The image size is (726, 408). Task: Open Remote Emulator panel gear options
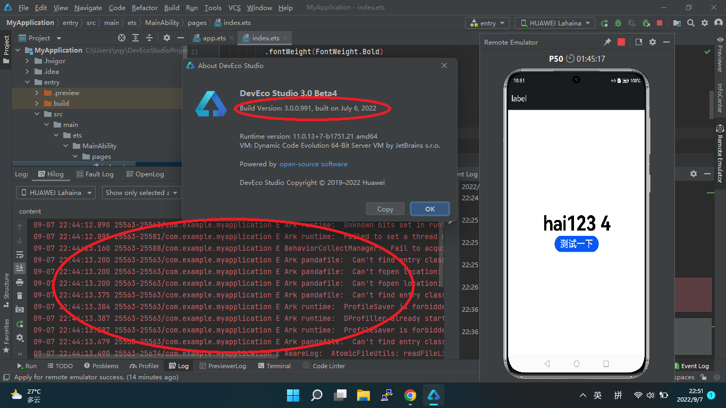coord(653,42)
